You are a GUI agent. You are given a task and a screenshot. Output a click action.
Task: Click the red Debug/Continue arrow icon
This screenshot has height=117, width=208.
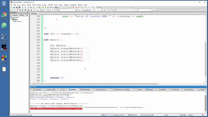pos(74,7)
